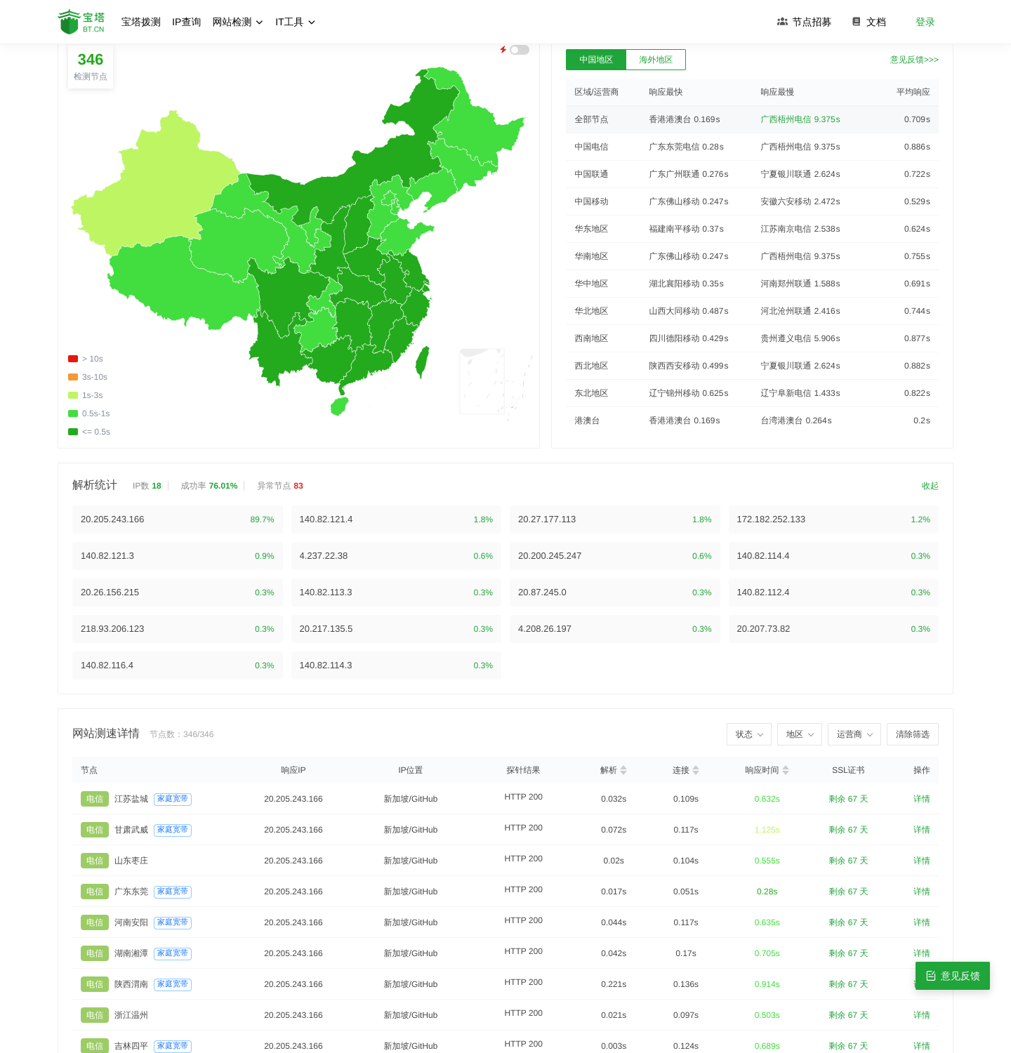Screen dimensions: 1011x1053
Task: Click the 电信 badge for 广东东莞
Action: (95, 892)
